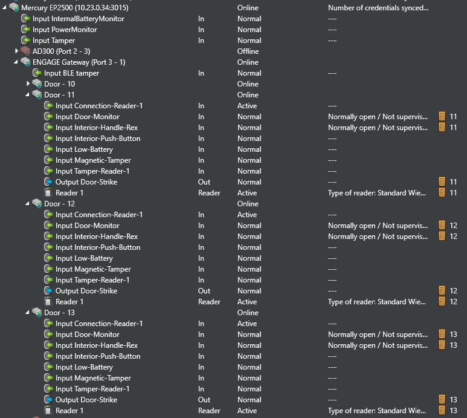Click the ENGAGE Gateway device icon

[x=25, y=62]
